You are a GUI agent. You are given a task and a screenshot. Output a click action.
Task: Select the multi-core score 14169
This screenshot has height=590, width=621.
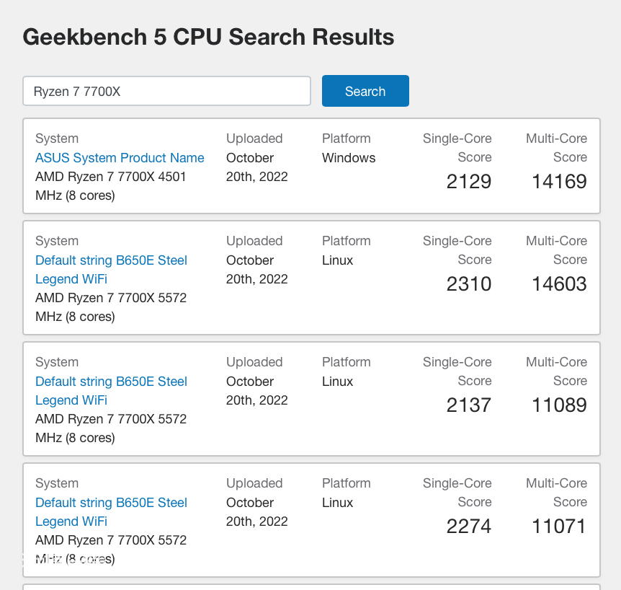[x=559, y=182]
